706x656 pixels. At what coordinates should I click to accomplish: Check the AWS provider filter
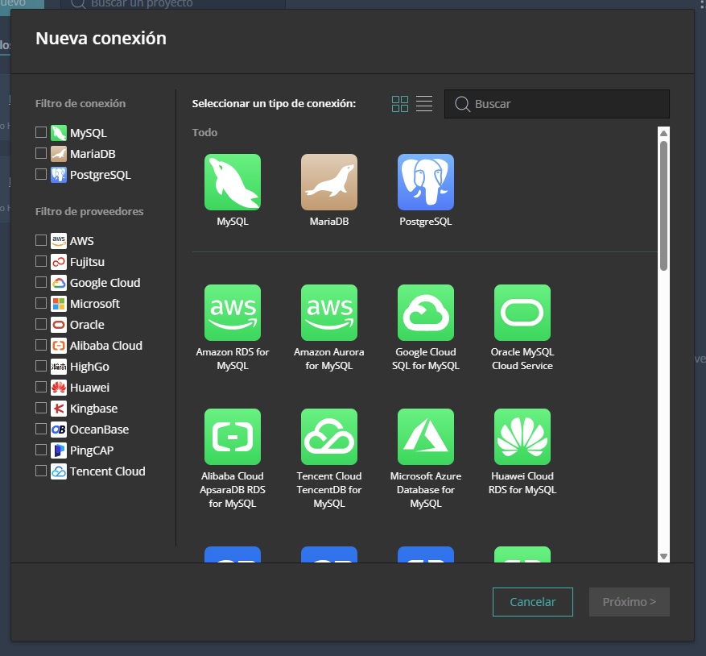[41, 241]
